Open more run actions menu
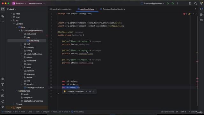The width and height of the screenshot is (204, 115). 178,4
